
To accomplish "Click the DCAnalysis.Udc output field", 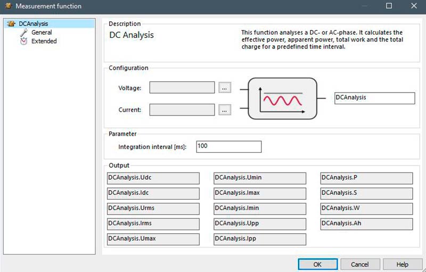I will coord(153,178).
